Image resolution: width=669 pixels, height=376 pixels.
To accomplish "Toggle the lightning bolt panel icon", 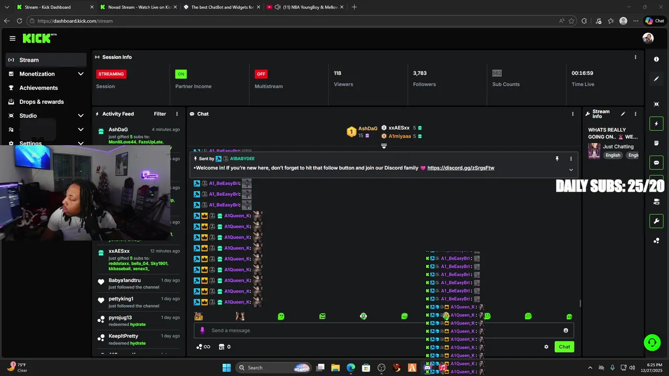I will (x=656, y=124).
